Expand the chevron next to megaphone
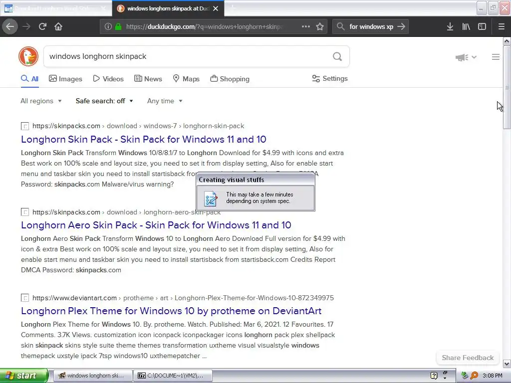This screenshot has height=383, width=511. click(474, 57)
